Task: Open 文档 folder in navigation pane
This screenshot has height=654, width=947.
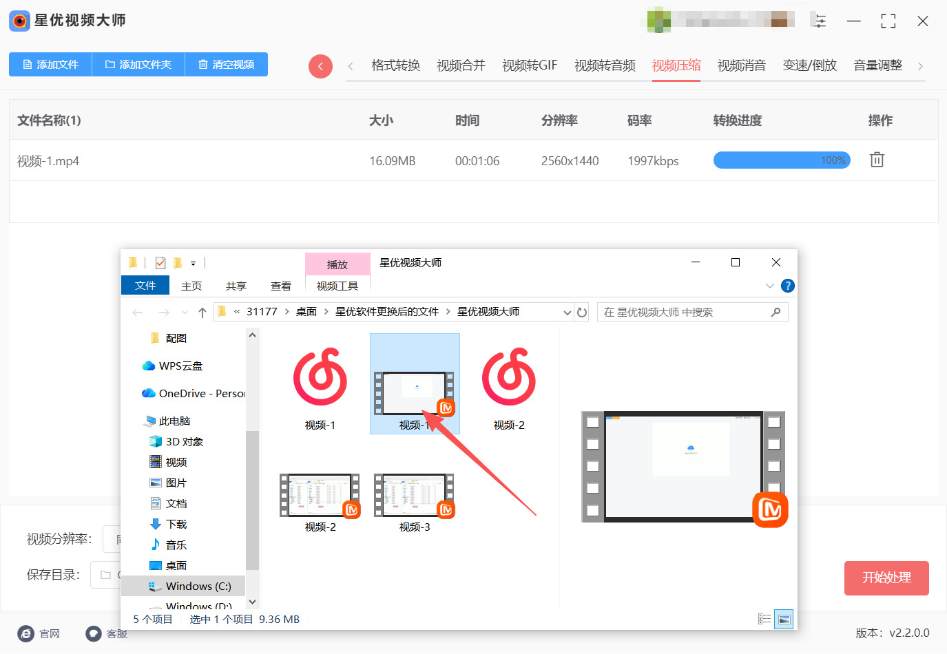Action: 169,504
